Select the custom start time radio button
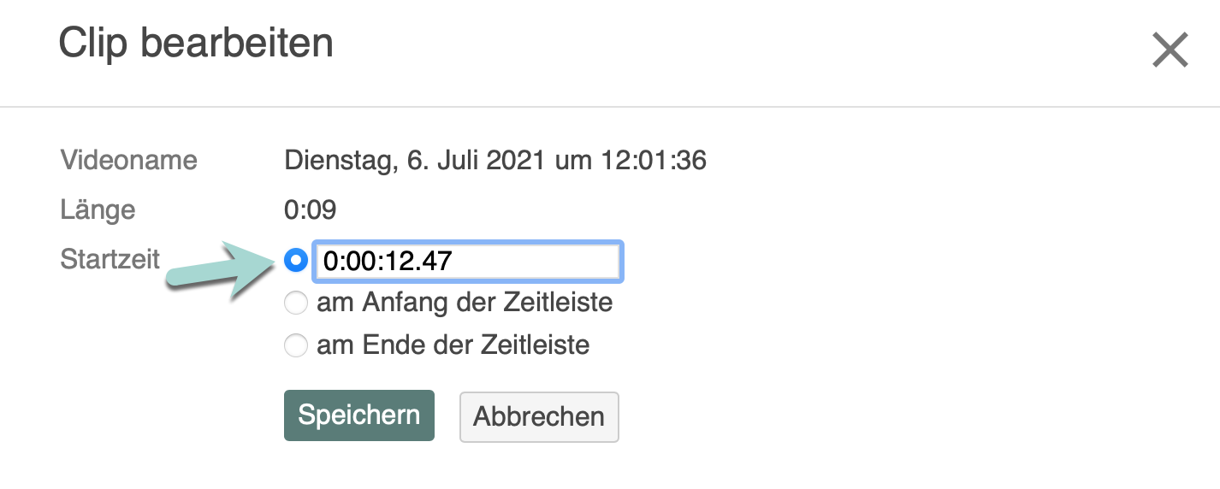Image resolution: width=1220 pixels, height=489 pixels. [295, 260]
